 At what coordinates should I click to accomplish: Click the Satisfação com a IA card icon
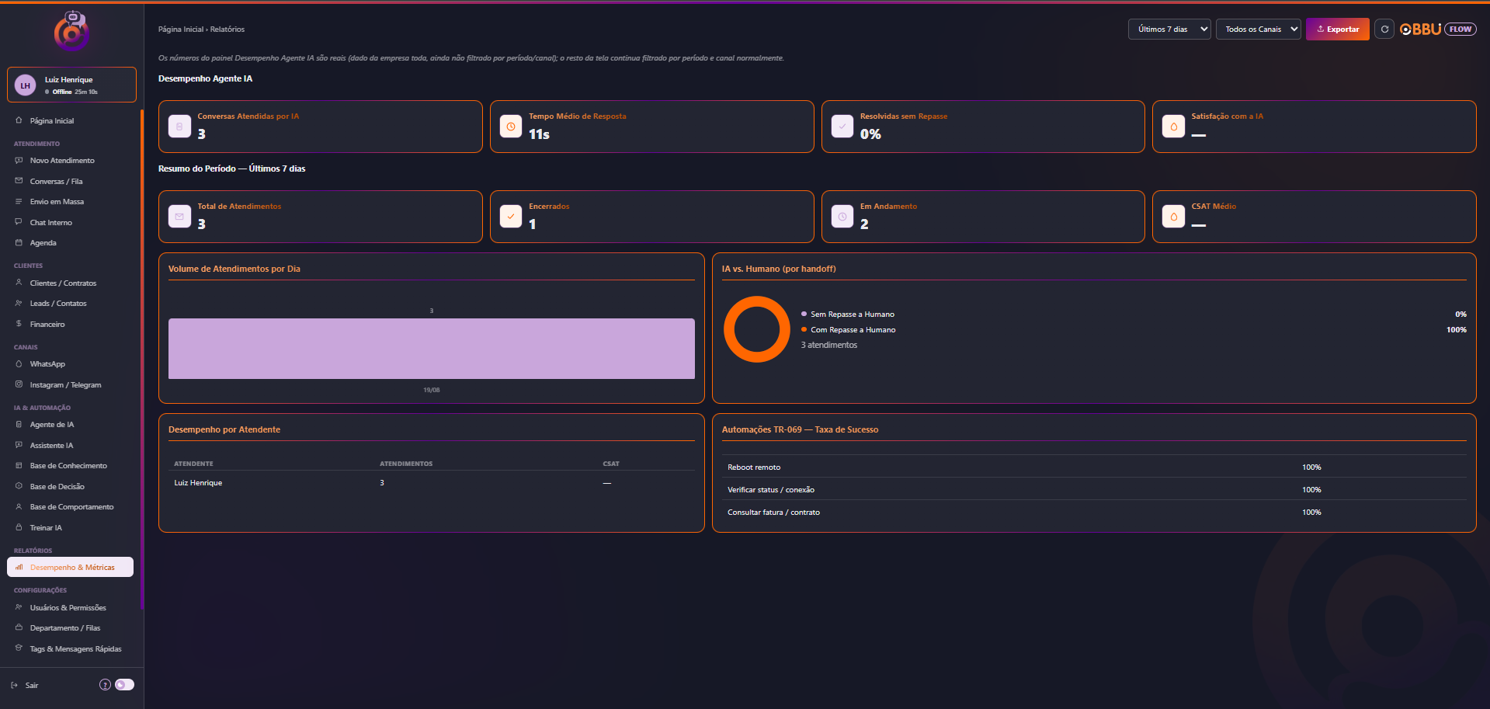(1173, 127)
